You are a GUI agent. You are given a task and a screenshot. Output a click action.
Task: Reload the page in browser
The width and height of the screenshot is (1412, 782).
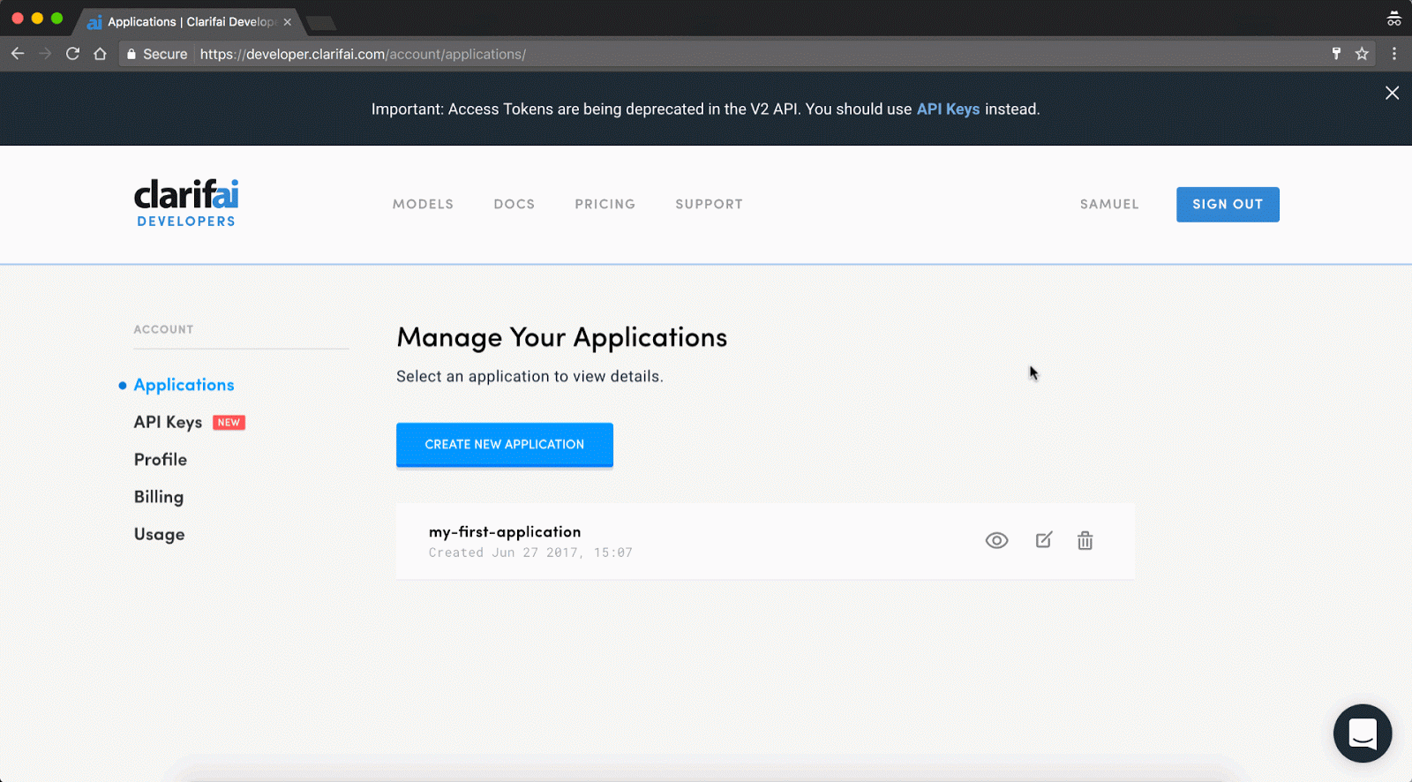point(72,54)
